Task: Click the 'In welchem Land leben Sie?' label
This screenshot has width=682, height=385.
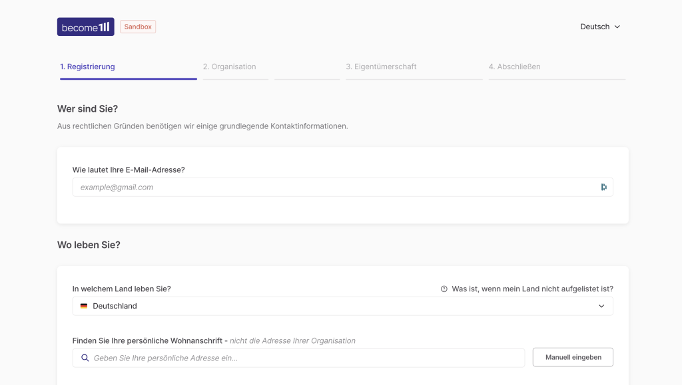Action: click(122, 289)
